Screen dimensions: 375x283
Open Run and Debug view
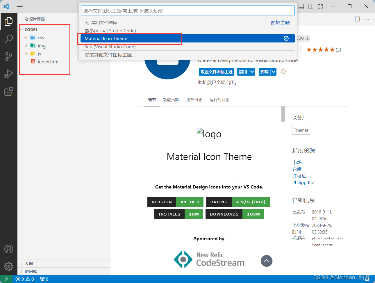9,74
